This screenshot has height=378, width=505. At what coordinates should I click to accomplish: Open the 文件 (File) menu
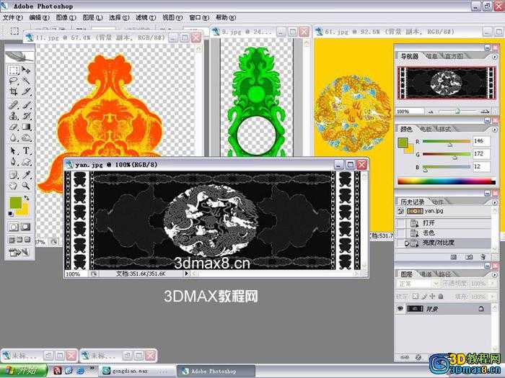tap(13, 18)
